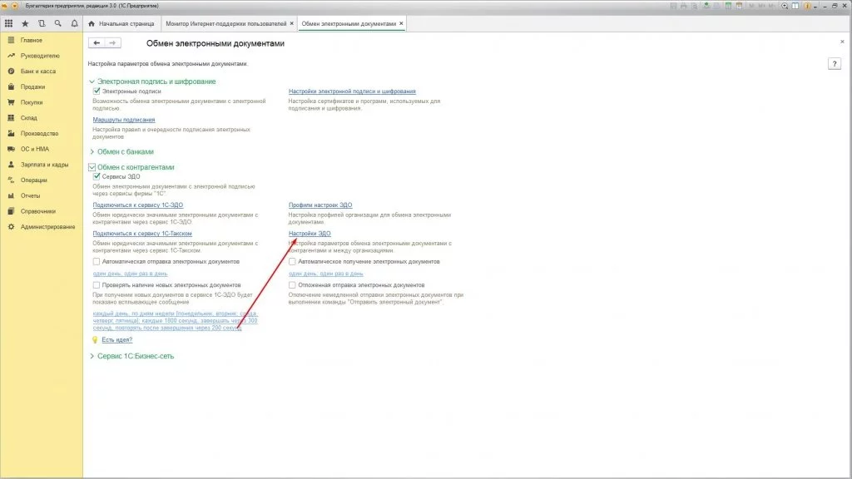Click the help question mark button
The width and height of the screenshot is (852, 479).
[x=835, y=64]
